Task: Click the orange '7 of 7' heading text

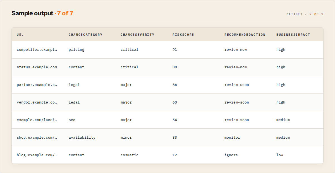Action: pyautogui.click(x=65, y=13)
